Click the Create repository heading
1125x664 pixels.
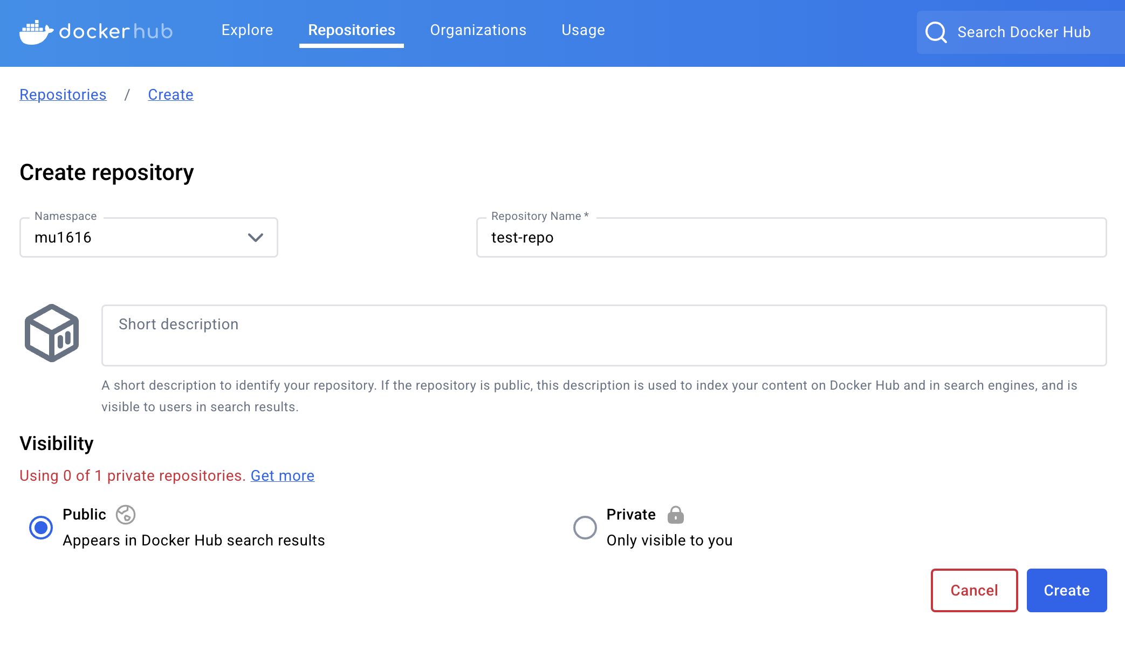coord(107,172)
